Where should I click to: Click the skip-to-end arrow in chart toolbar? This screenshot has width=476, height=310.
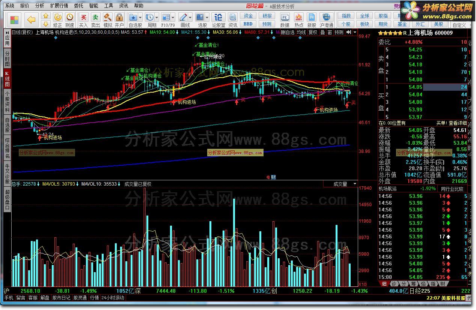click(x=349, y=33)
